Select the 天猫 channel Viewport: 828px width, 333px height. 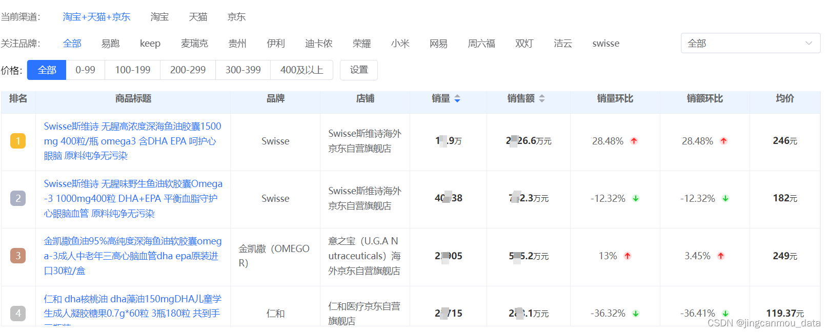coord(198,17)
